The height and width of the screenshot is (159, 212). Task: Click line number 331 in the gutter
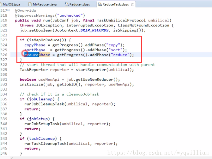point(4,79)
